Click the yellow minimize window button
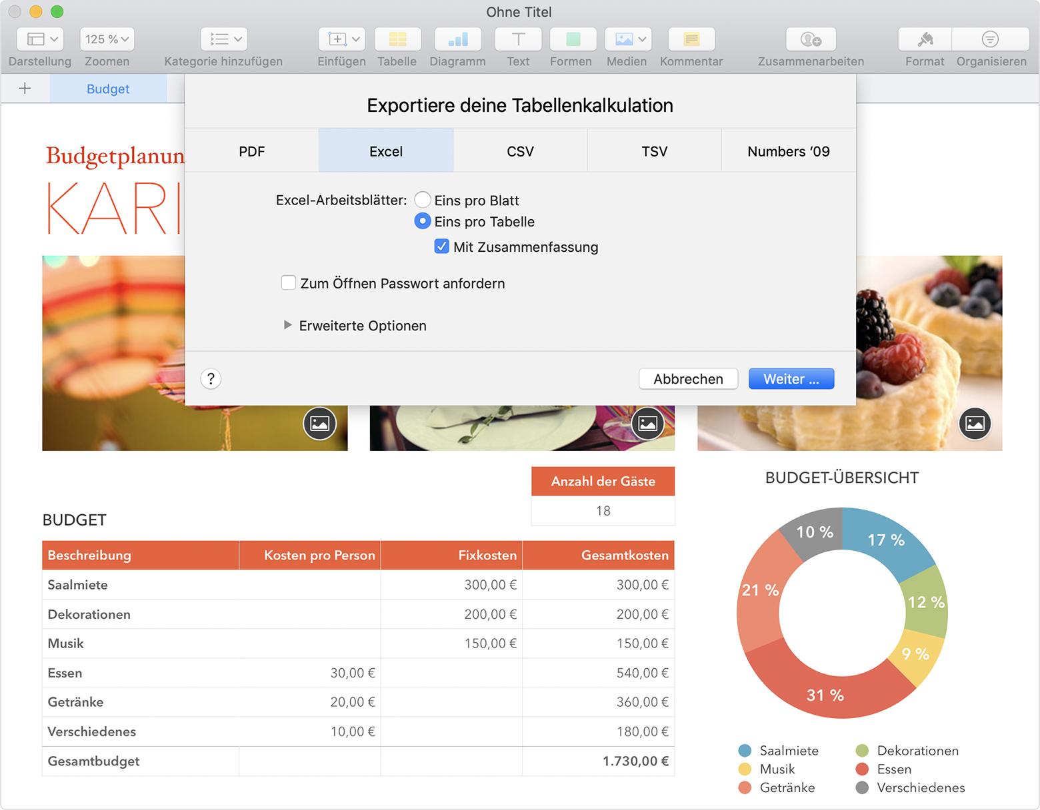1040x810 pixels. click(36, 11)
